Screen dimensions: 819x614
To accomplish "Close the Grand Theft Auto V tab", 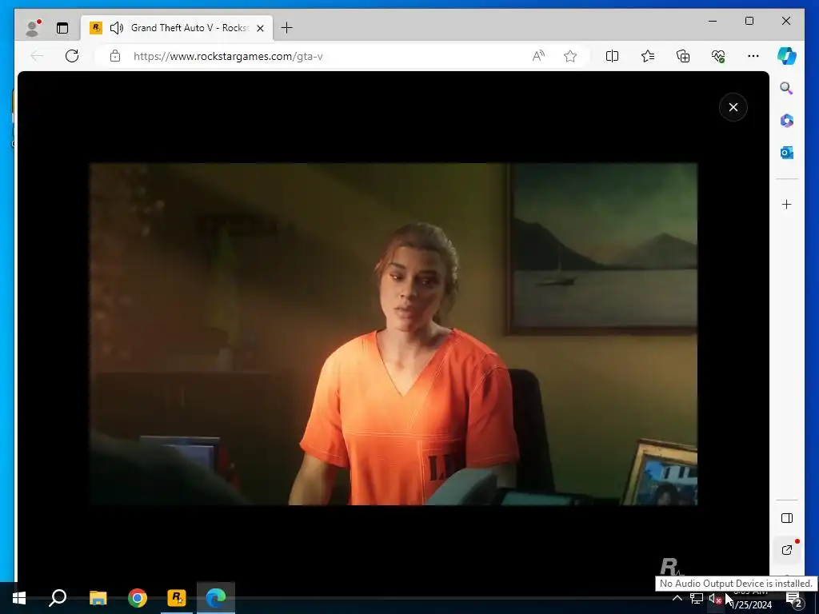I will tap(260, 28).
